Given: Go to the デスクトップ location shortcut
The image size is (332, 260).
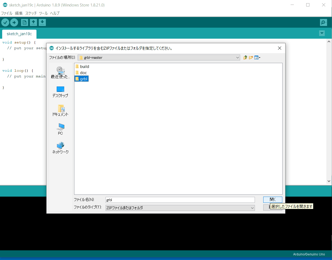Looking at the screenshot, I should (60, 92).
